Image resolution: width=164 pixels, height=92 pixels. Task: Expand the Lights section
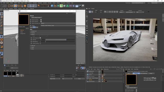[53, 47]
